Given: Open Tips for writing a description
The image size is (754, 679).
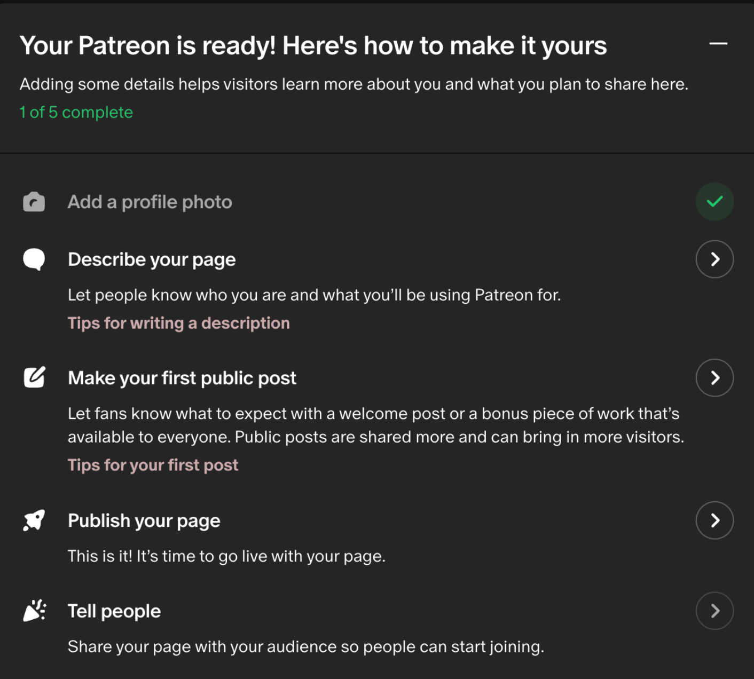Looking at the screenshot, I should [178, 323].
